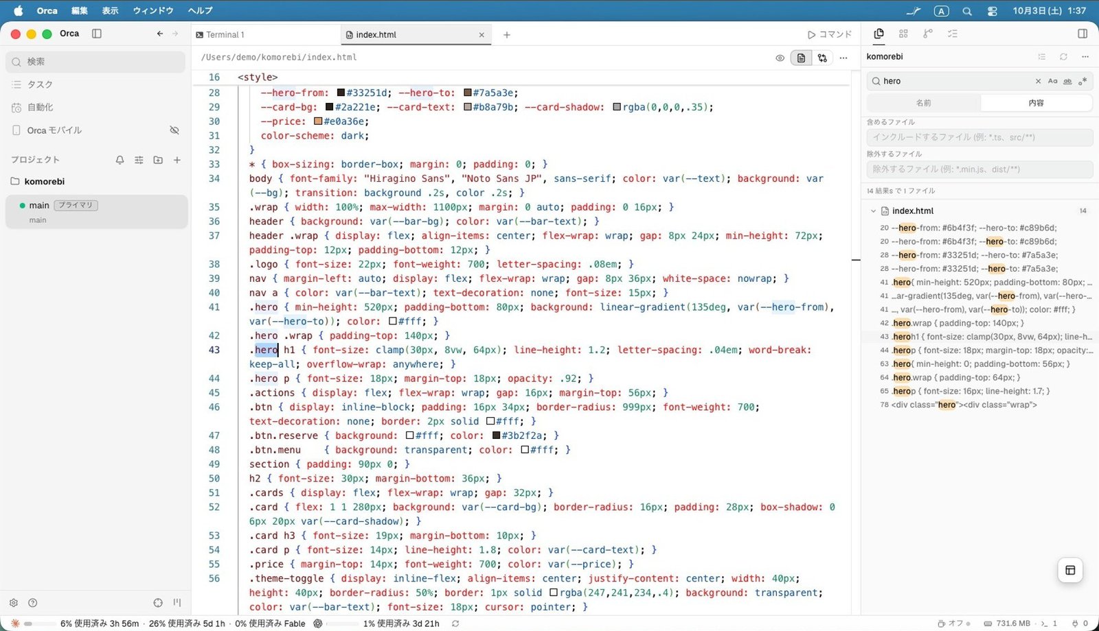Toggle Orca モバイル visibility icon
This screenshot has height=631, width=1099.
174,130
